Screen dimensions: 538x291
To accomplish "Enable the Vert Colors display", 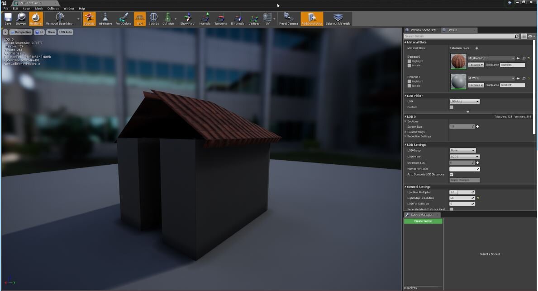I will 124,19.
